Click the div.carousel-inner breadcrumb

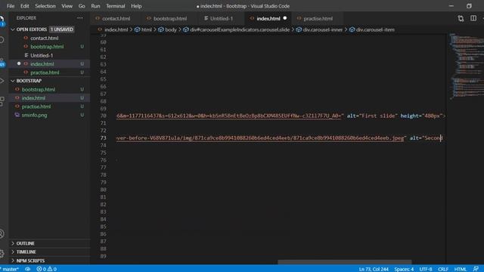pos(323,29)
